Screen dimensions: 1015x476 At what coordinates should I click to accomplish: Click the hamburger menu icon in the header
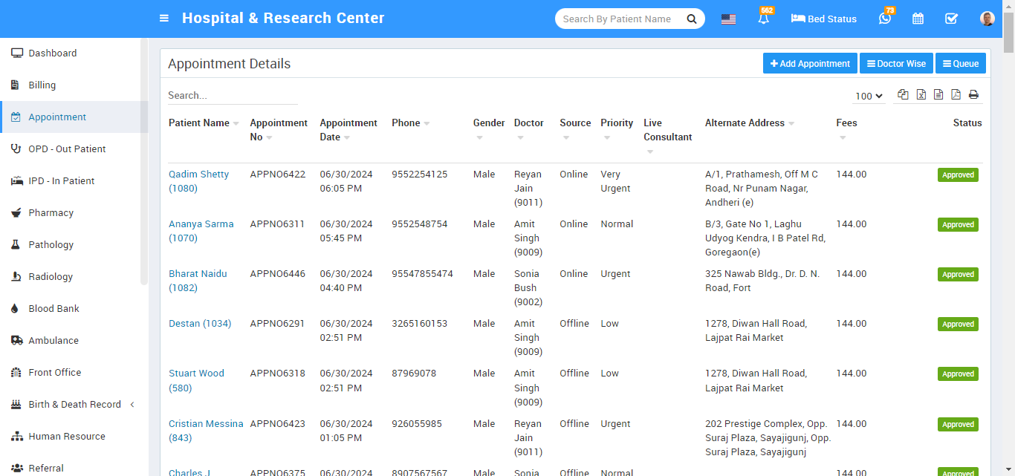pyautogui.click(x=164, y=19)
